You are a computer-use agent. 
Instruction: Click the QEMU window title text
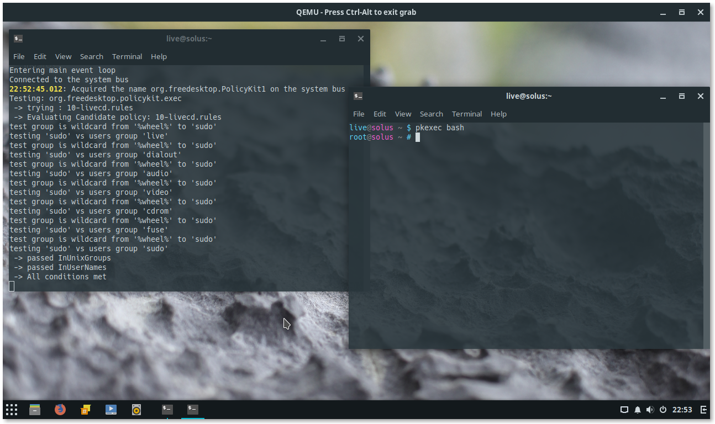pos(356,12)
